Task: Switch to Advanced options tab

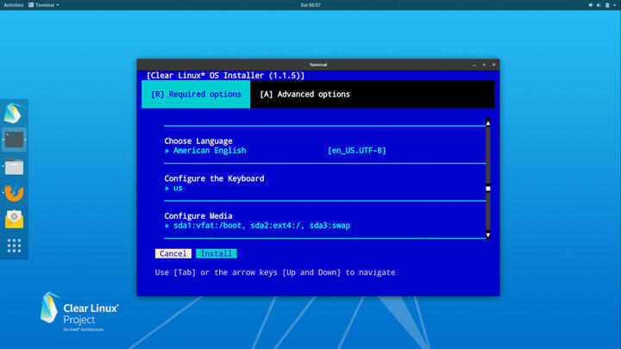Action: (x=304, y=94)
